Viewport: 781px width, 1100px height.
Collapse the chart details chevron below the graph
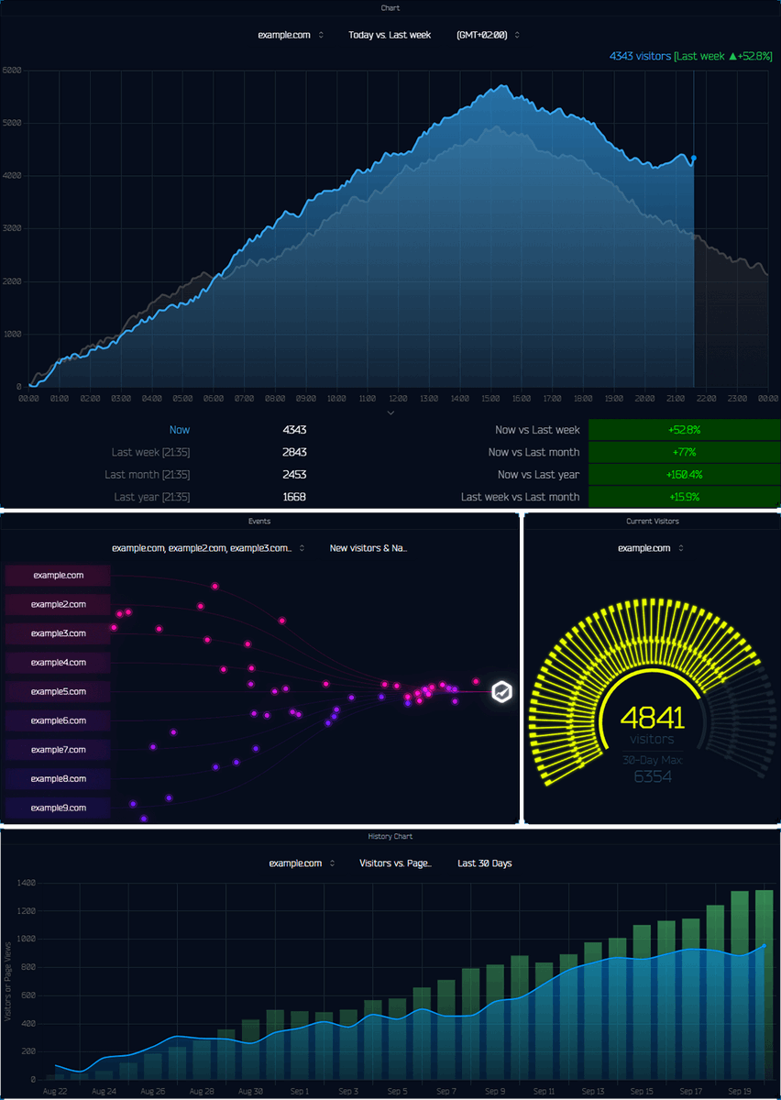click(390, 413)
